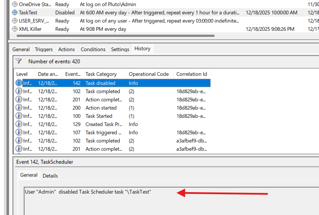Click the event description text about TaskTest
Viewport: 319px width, 215px height.
click(88, 192)
